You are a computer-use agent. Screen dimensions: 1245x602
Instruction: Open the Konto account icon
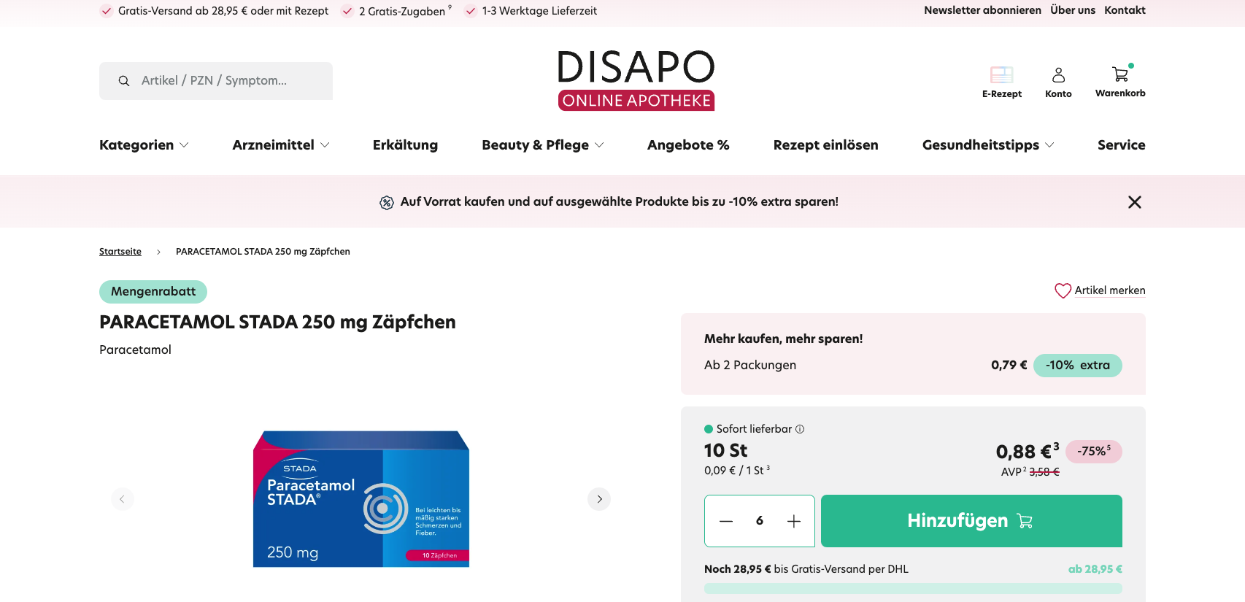tap(1058, 75)
